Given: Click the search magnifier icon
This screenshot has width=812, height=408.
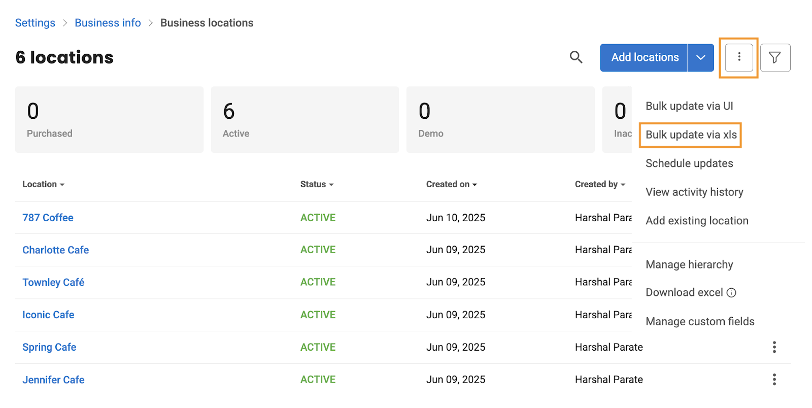Looking at the screenshot, I should click(576, 57).
